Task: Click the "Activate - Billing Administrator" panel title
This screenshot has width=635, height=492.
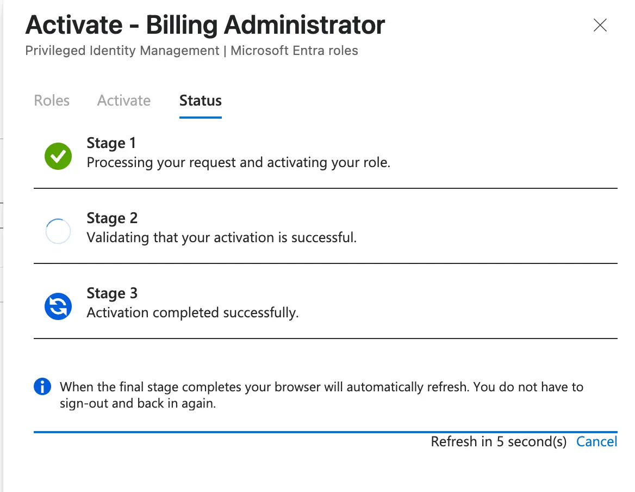Action: [205, 25]
